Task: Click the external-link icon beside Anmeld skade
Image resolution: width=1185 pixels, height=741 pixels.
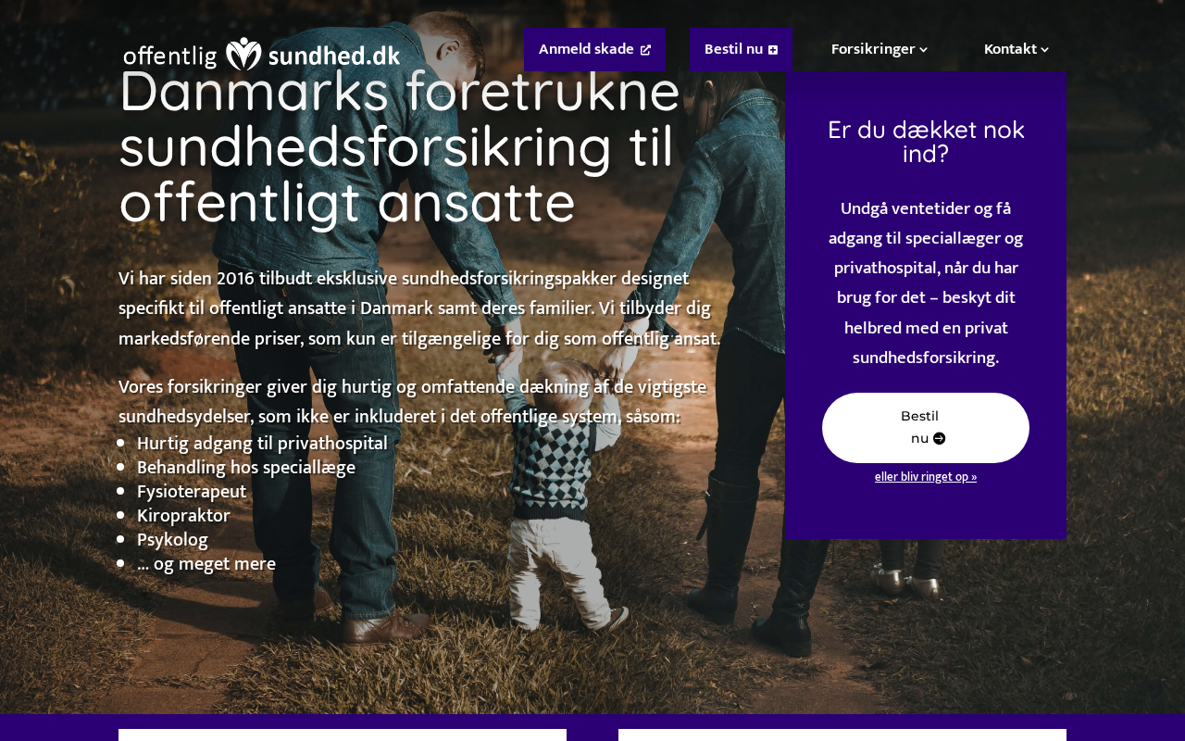Action: (x=645, y=50)
